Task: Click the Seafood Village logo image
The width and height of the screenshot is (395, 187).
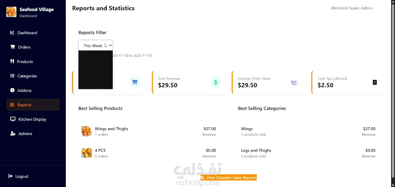Action: (11, 12)
